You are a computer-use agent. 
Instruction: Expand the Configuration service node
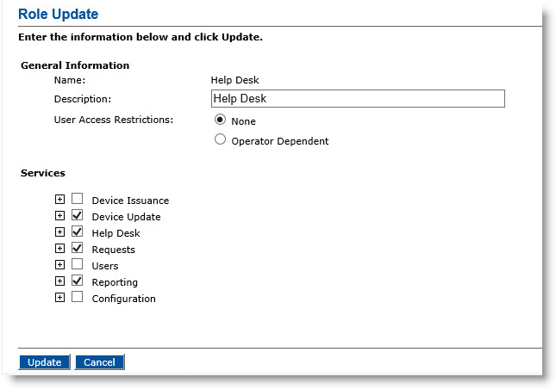(60, 297)
